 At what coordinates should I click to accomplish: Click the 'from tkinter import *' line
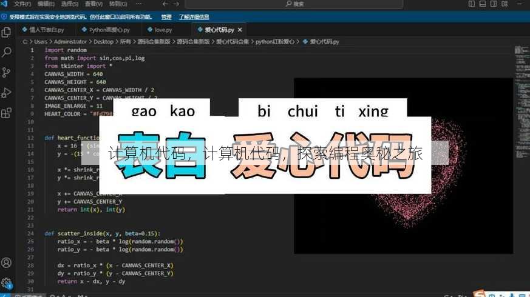click(x=78, y=66)
